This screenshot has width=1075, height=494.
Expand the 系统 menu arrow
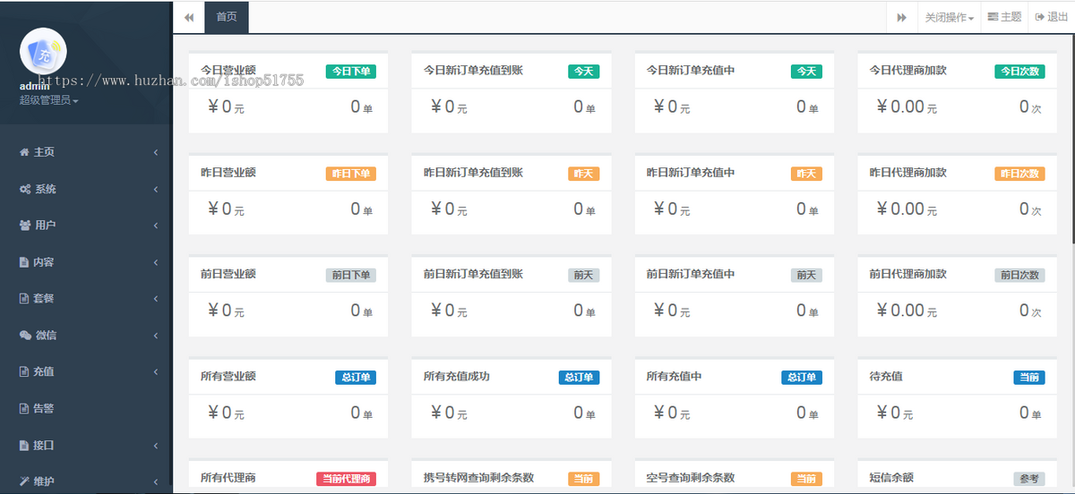click(156, 190)
